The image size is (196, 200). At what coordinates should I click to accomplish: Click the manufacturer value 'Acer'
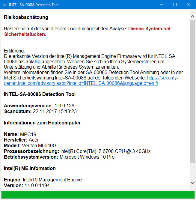click(x=34, y=140)
